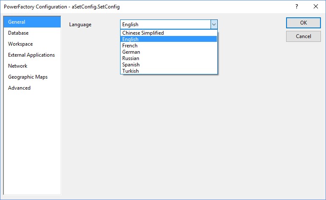
Task: Open the Geographic Maps page
Action: click(x=28, y=77)
